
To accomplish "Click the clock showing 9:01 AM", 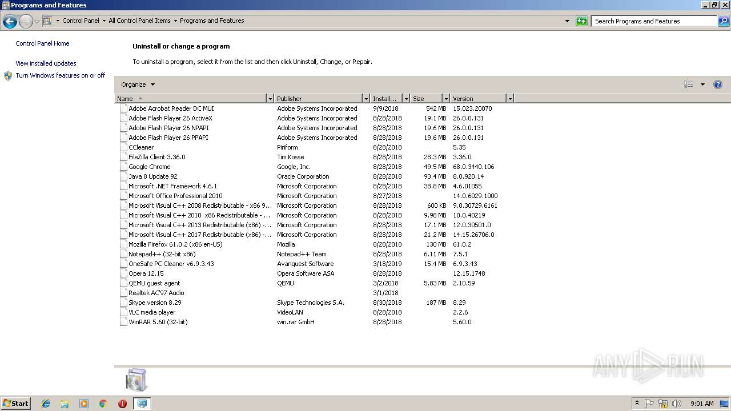I will click(x=702, y=404).
